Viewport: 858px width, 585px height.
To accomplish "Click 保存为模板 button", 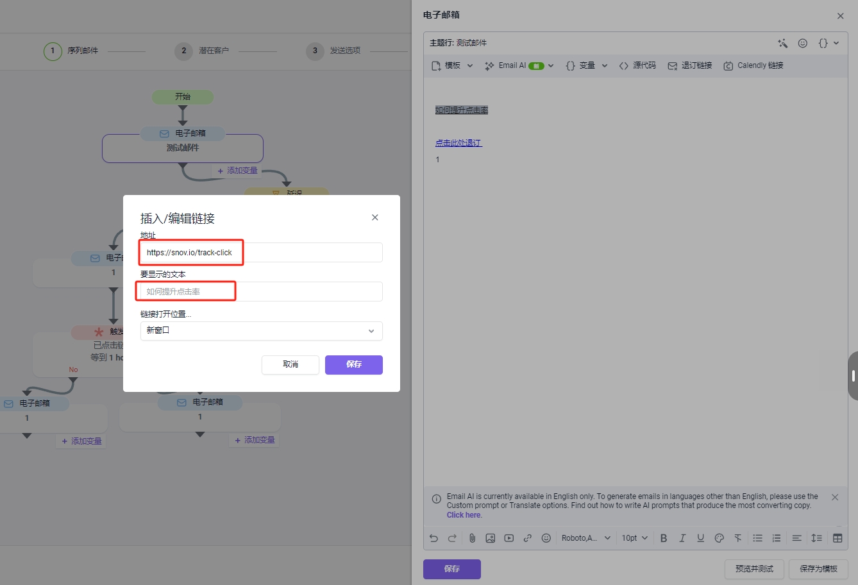I will pos(819,569).
